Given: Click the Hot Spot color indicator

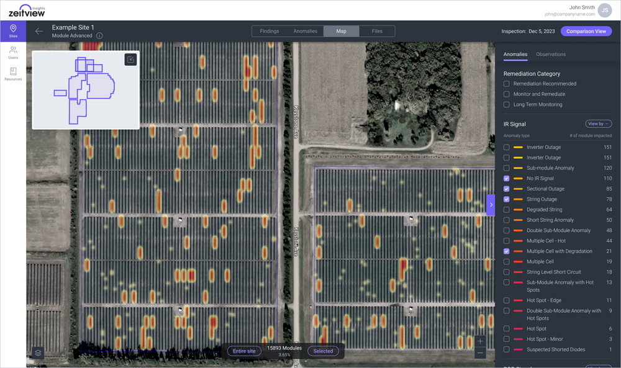Looking at the screenshot, I should point(517,328).
